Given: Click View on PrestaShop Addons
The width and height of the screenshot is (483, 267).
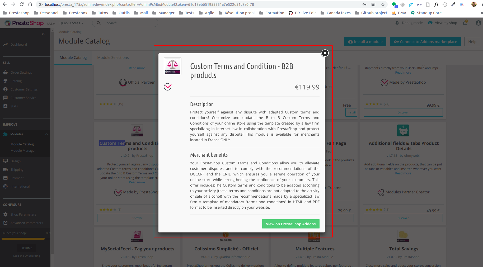Looking at the screenshot, I should [290, 224].
